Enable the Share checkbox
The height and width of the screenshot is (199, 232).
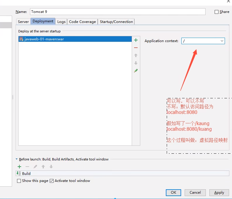pyautogui.click(x=217, y=12)
